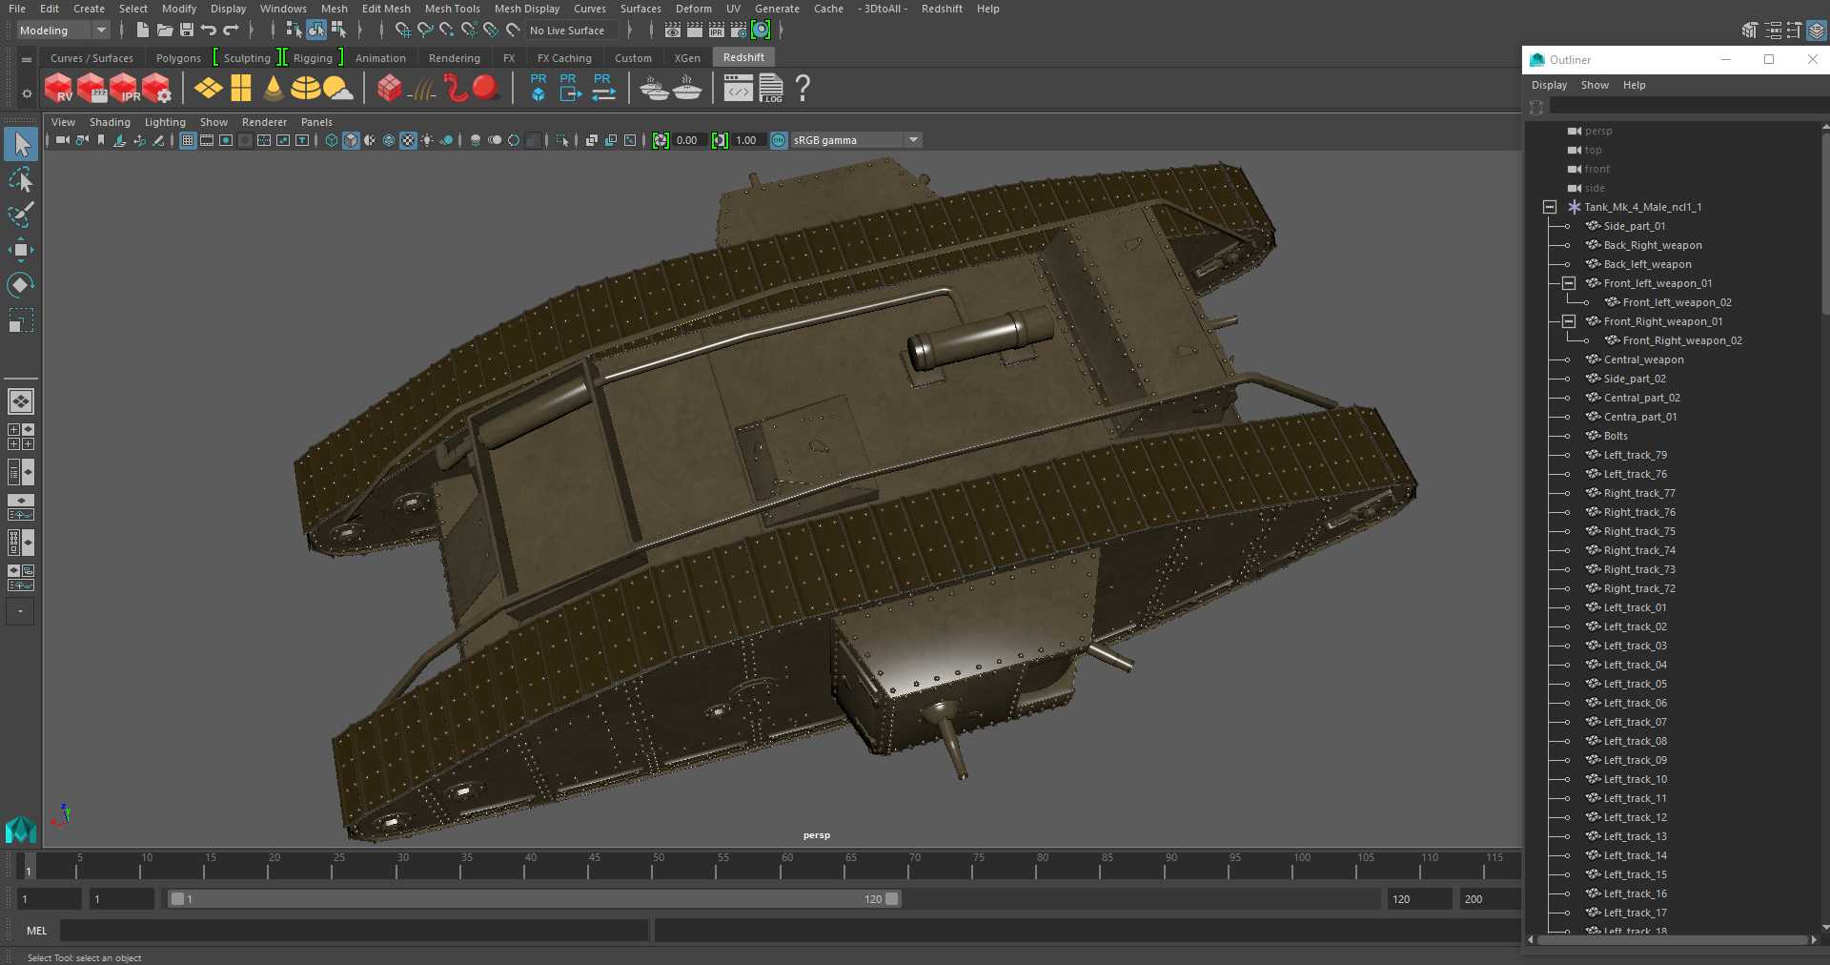Click the Redo arrow icon
Viewport: 1830px width, 965px height.
231,31
